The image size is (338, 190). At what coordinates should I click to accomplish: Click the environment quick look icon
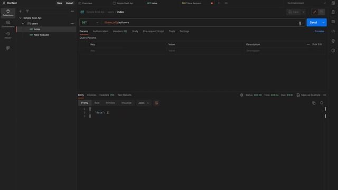[x=333, y=3]
